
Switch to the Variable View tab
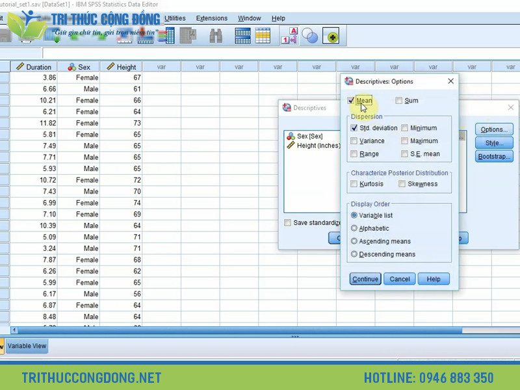[x=27, y=346]
